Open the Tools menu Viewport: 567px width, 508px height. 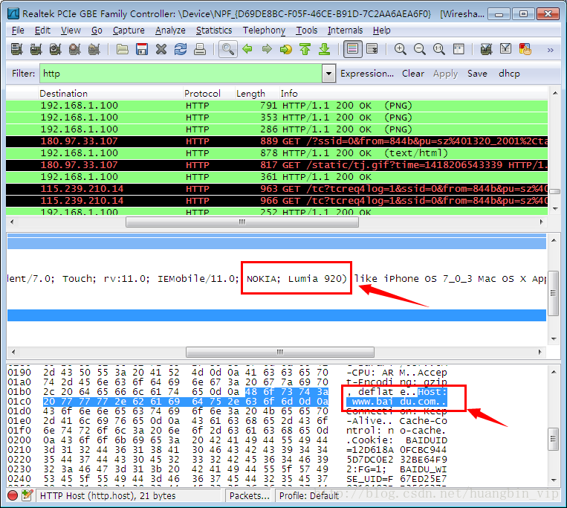[x=307, y=30]
